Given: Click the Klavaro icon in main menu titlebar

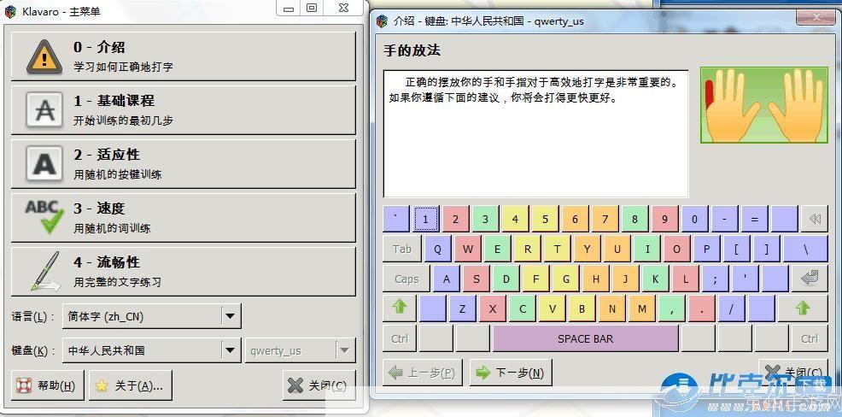Looking at the screenshot, I should click(11, 11).
